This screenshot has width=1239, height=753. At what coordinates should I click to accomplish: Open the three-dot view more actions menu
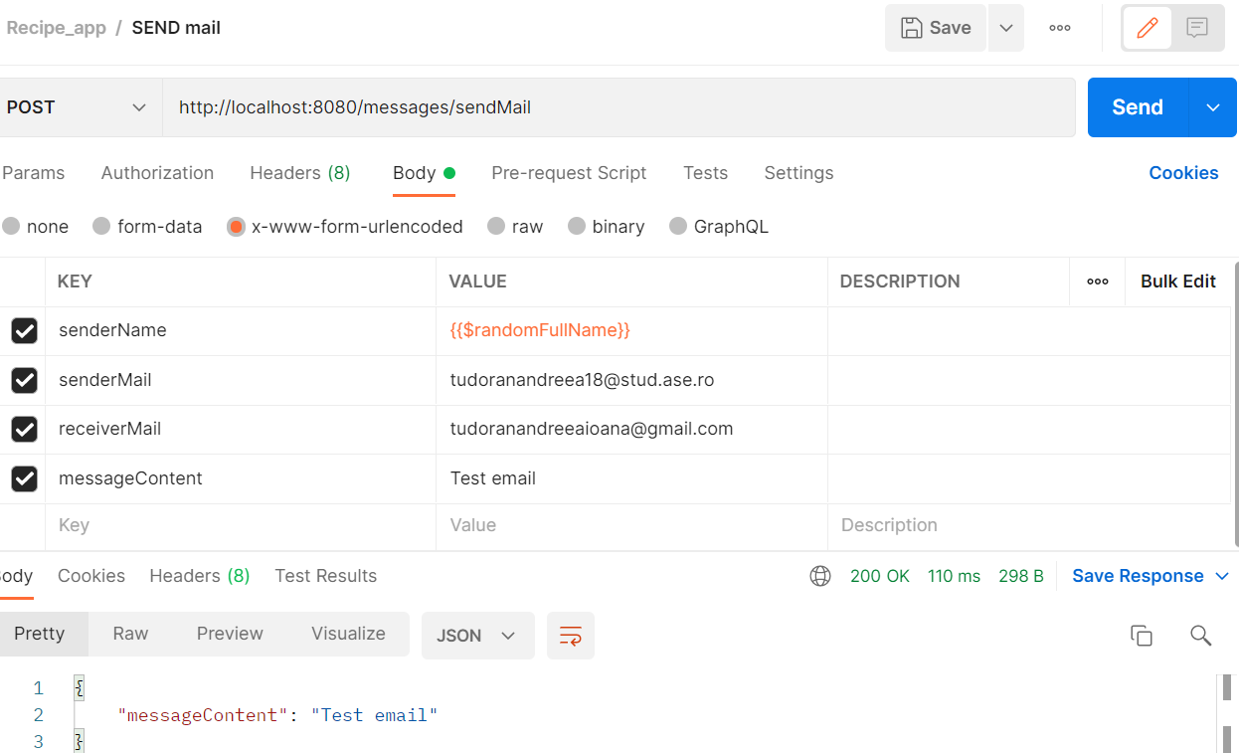click(x=1060, y=28)
